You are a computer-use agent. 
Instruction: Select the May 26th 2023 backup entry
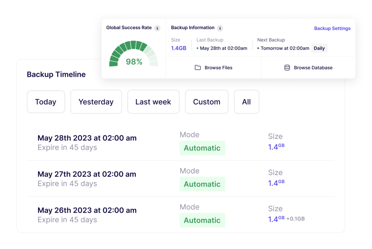tap(87, 210)
